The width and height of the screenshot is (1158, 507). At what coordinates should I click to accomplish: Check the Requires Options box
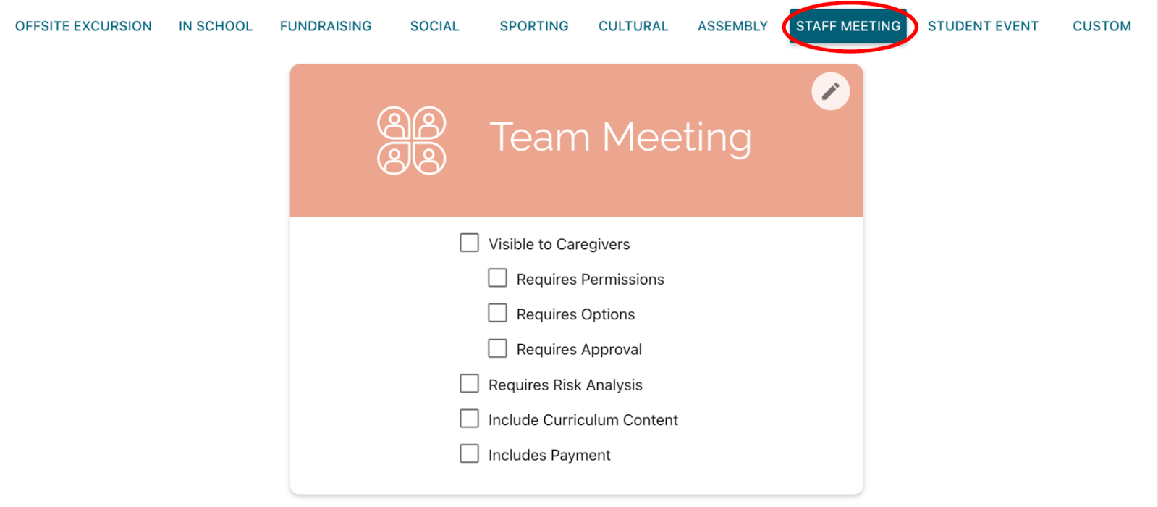(497, 313)
